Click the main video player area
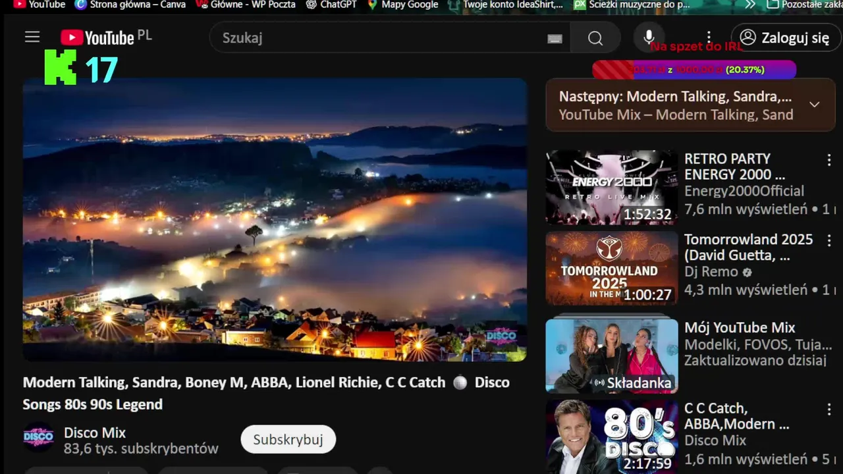The width and height of the screenshot is (843, 474). [x=275, y=219]
